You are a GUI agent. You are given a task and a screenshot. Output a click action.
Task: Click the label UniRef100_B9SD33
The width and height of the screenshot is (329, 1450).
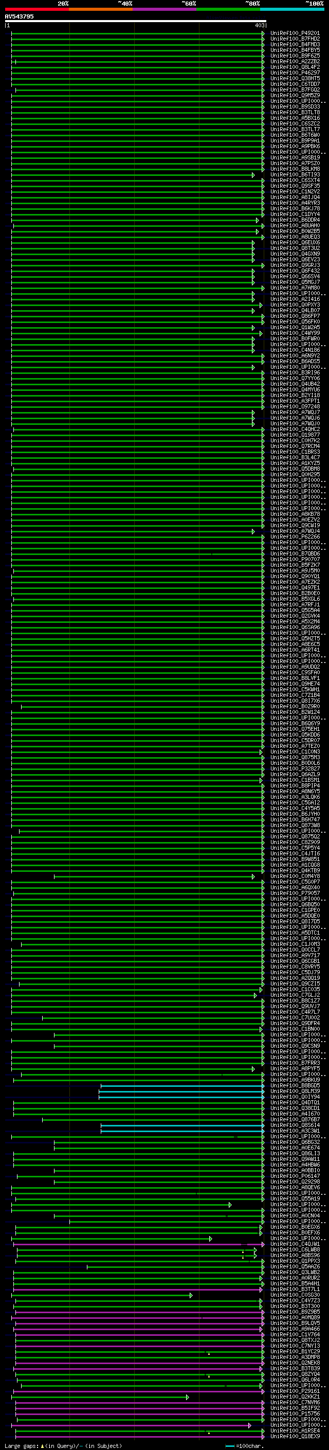tap(295, 107)
